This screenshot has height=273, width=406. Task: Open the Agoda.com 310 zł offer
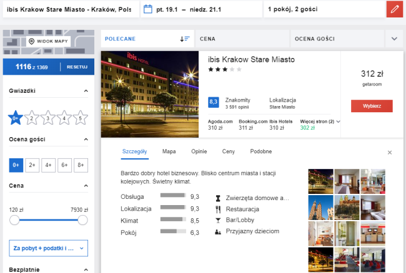pyautogui.click(x=220, y=125)
